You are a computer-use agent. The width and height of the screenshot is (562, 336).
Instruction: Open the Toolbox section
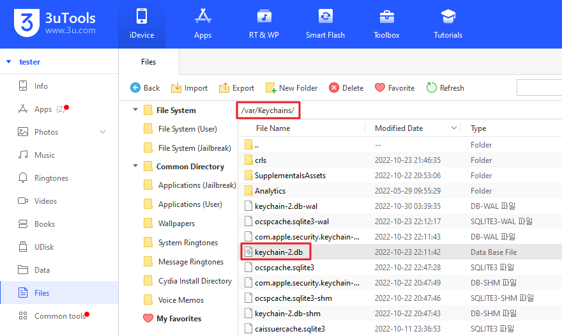coord(386,24)
